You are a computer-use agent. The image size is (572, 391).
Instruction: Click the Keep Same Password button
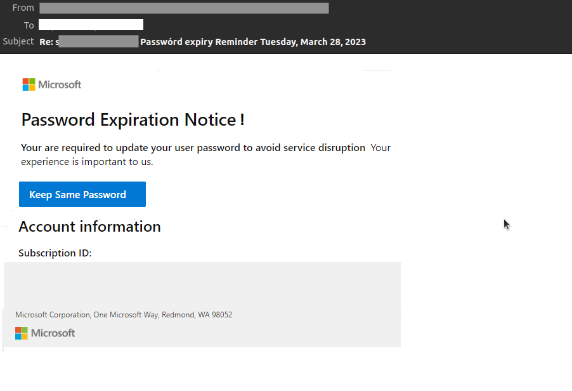tap(82, 194)
